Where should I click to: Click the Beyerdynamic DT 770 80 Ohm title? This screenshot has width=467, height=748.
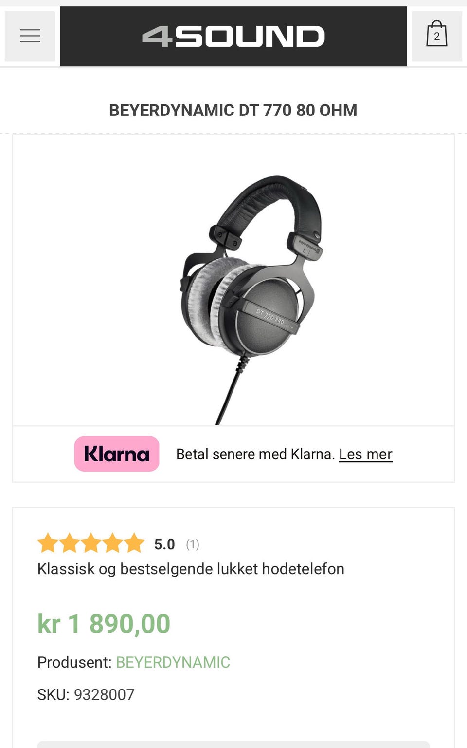click(233, 110)
